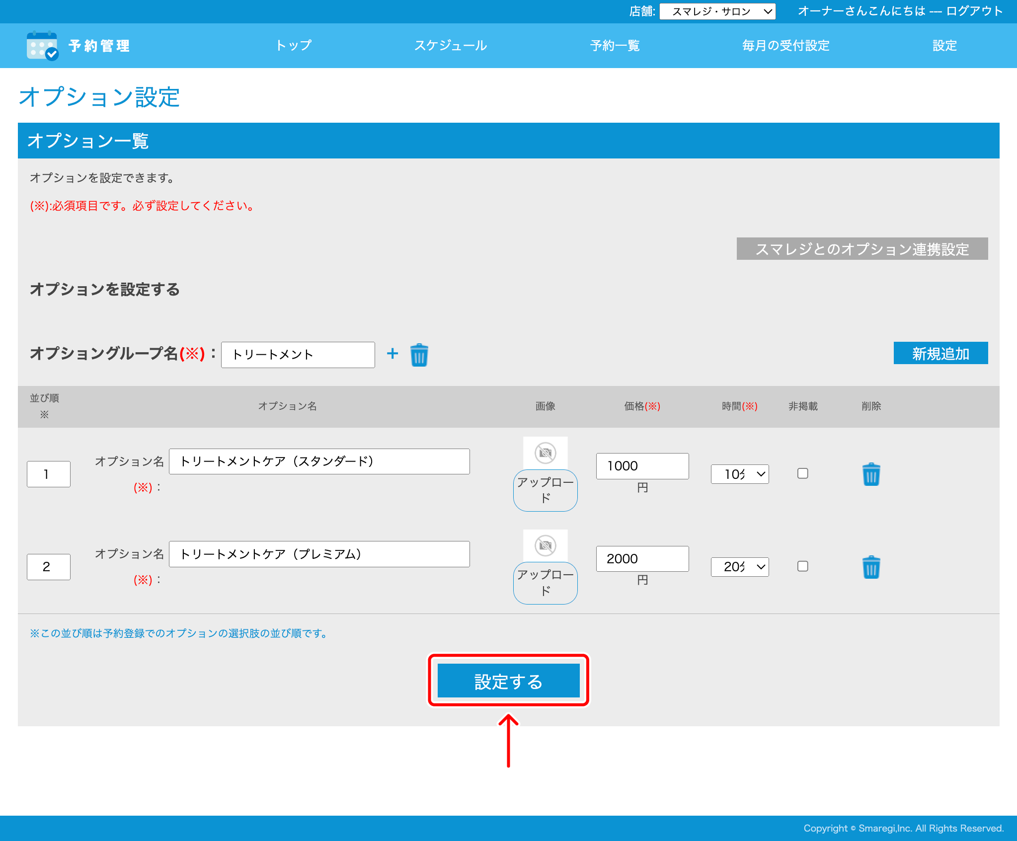This screenshot has height=841, width=1017.
Task: Click the 設定する button
Action: coord(508,681)
